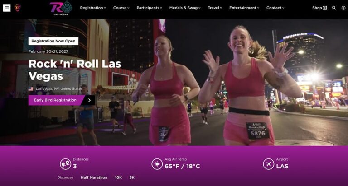Screen dimensions: 348x186
Task: Select the Half Marathon distance
Action: 94,177
